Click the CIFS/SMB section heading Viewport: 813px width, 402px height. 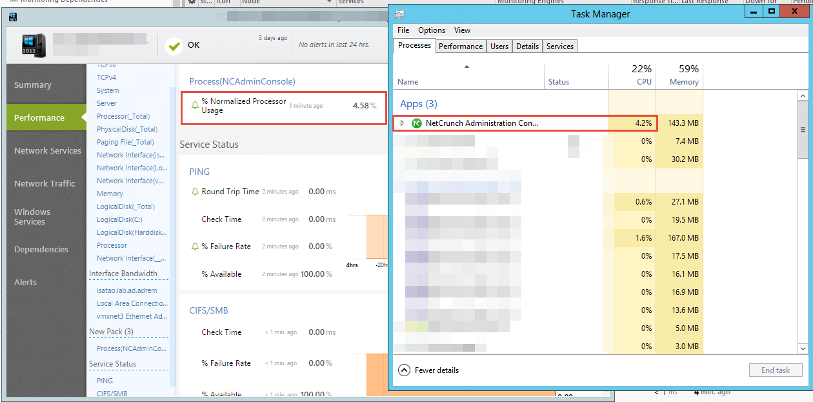208,310
